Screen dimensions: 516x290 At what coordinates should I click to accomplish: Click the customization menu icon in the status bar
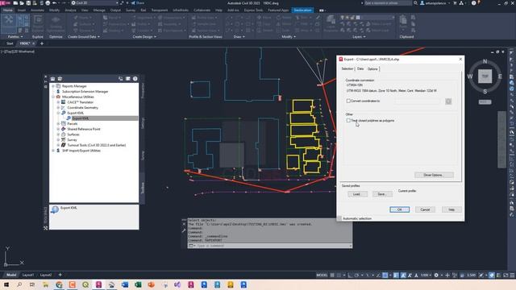(x=512, y=275)
